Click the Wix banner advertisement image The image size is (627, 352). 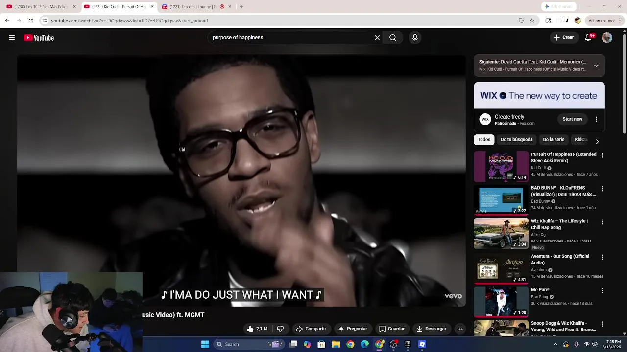pos(539,95)
